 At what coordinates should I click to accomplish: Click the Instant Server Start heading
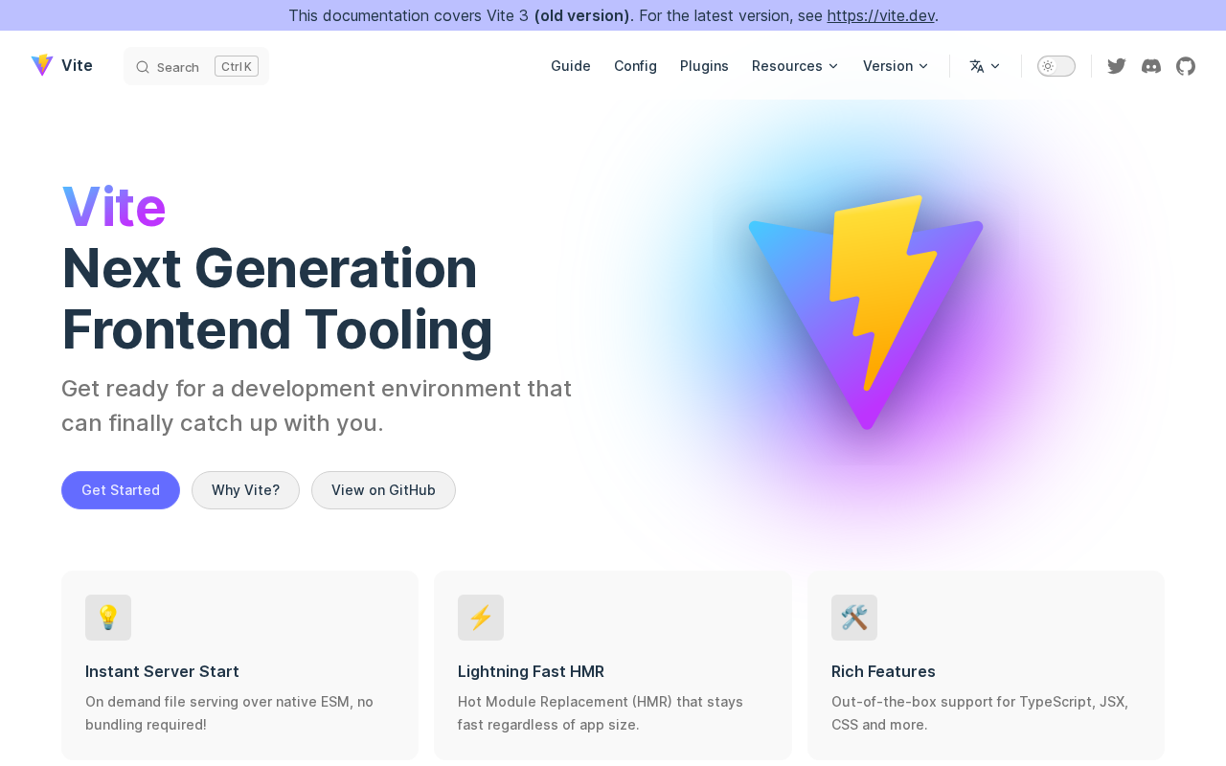162,671
